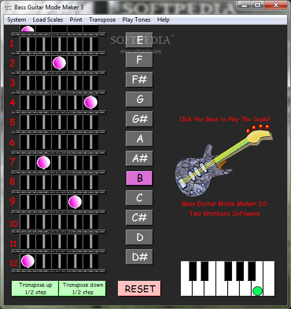This screenshot has height=309, width=291.
Task: Select the C note button
Action: click(x=140, y=198)
